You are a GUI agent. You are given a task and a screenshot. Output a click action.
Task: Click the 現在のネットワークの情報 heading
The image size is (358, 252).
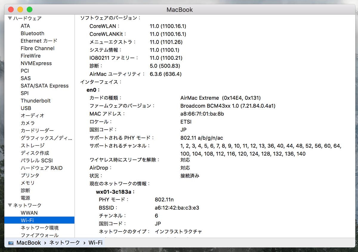pyautogui.click(x=120, y=184)
